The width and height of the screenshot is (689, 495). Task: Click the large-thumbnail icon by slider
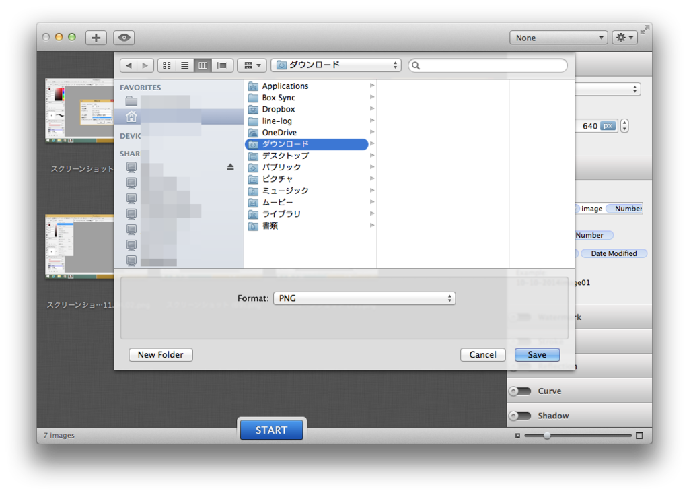639,436
